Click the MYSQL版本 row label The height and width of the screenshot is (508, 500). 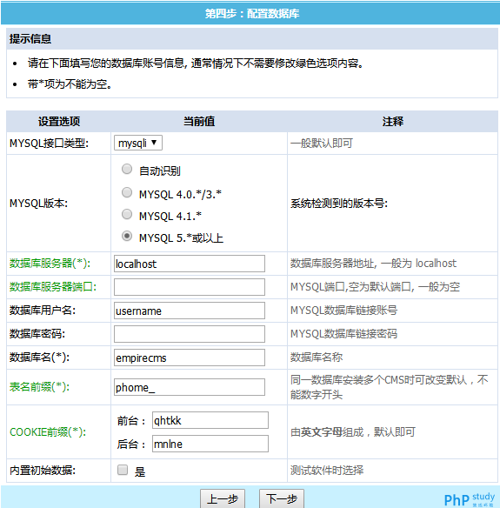click(x=38, y=204)
